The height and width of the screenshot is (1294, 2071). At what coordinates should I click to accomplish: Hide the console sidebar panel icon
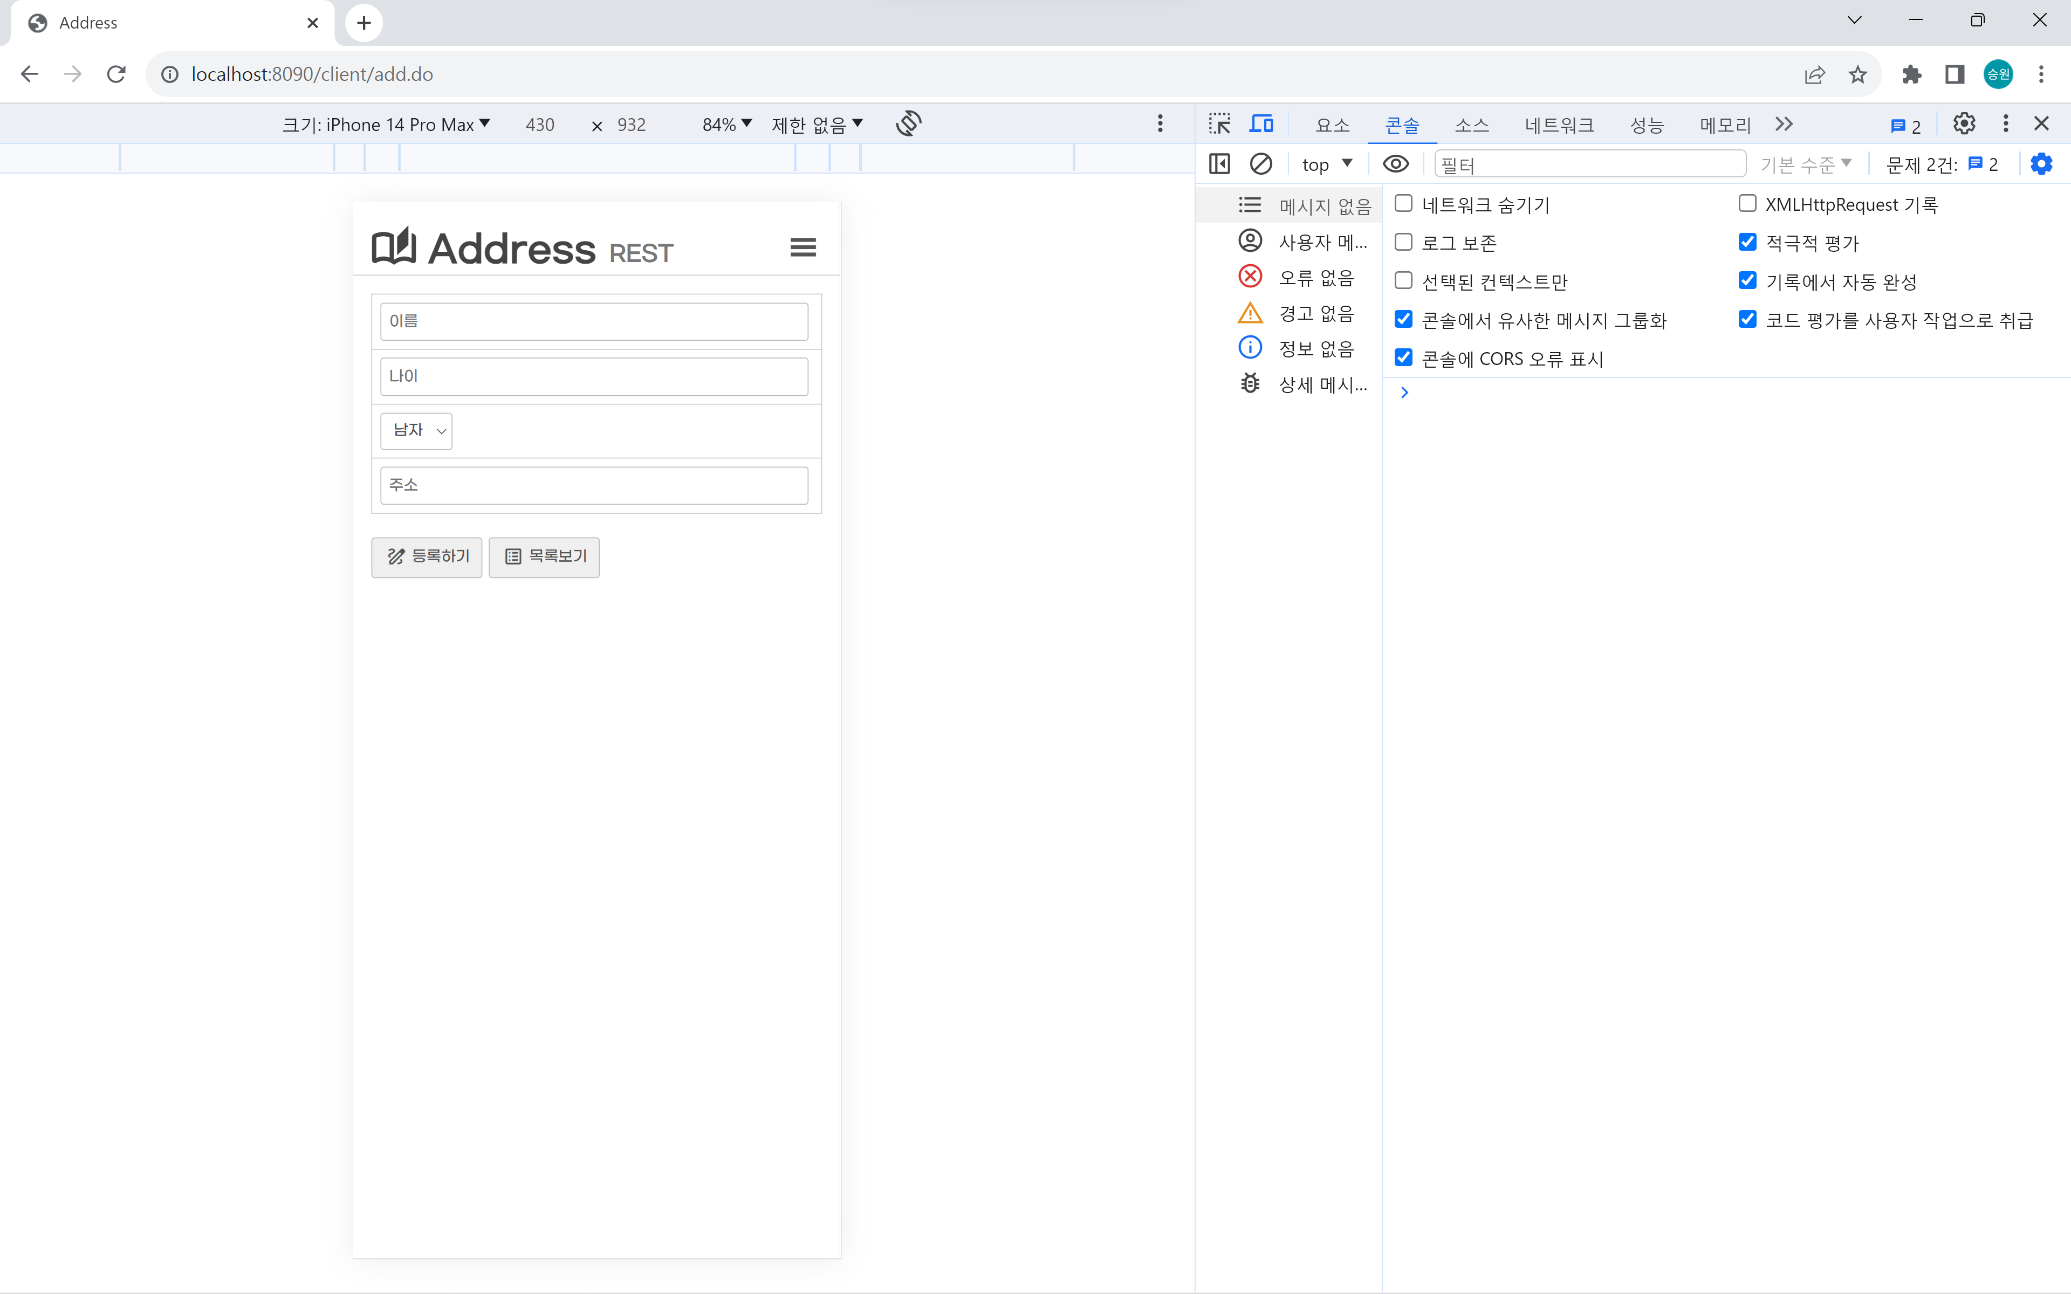tap(1219, 163)
